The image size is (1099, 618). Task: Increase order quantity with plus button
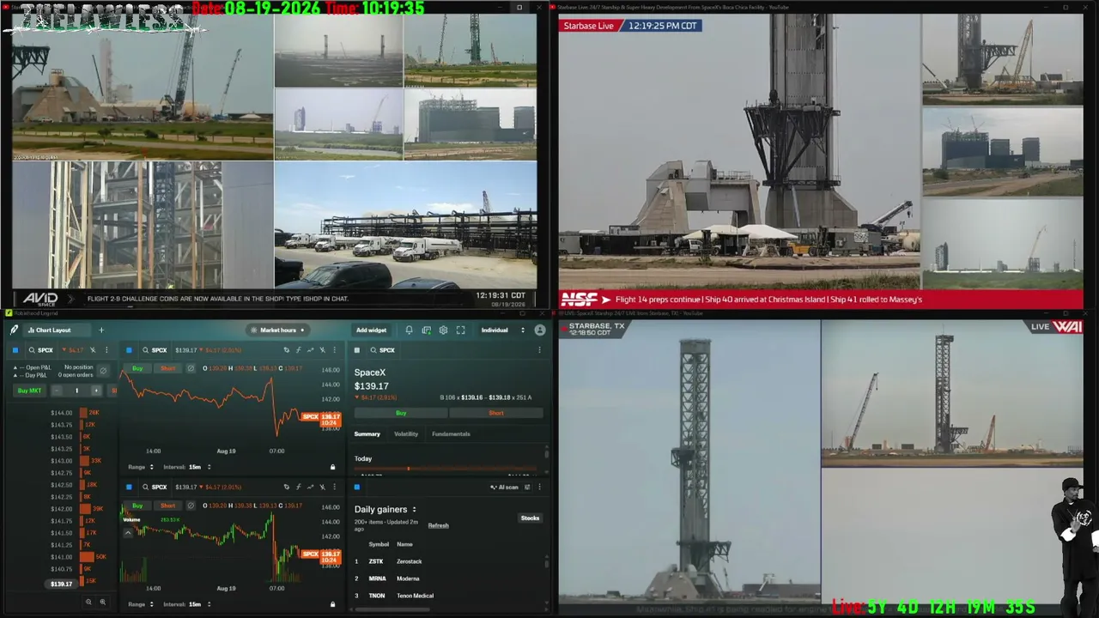tap(96, 391)
